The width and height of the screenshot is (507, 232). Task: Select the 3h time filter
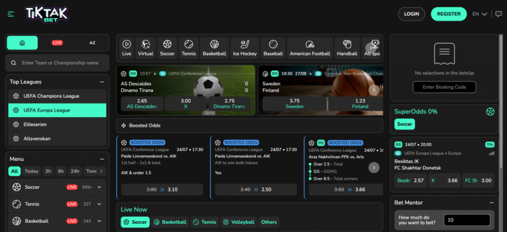coord(48,171)
